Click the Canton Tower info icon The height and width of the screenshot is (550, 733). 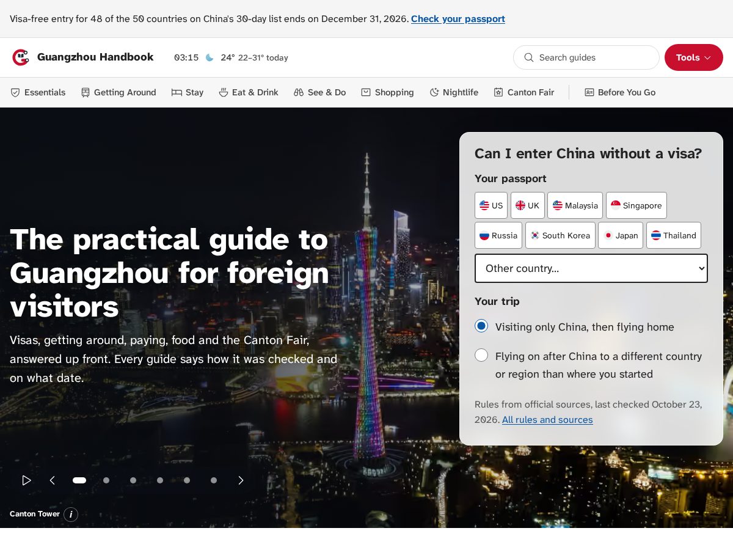(71, 515)
